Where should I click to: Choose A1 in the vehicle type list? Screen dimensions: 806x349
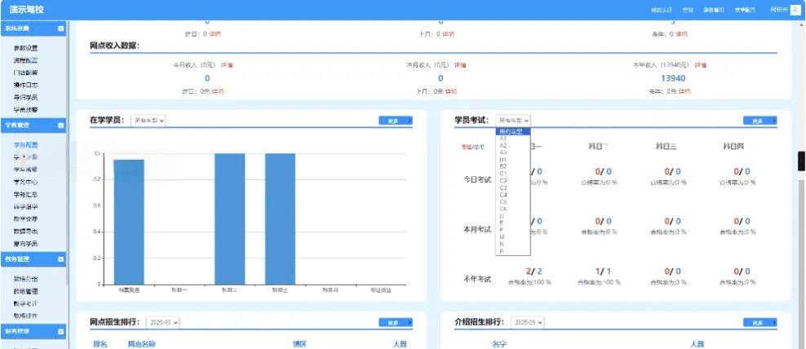pos(513,139)
